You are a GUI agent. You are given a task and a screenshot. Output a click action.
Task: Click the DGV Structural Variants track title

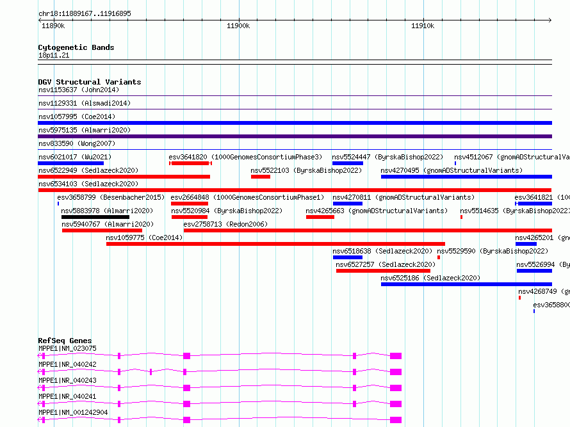[90, 82]
